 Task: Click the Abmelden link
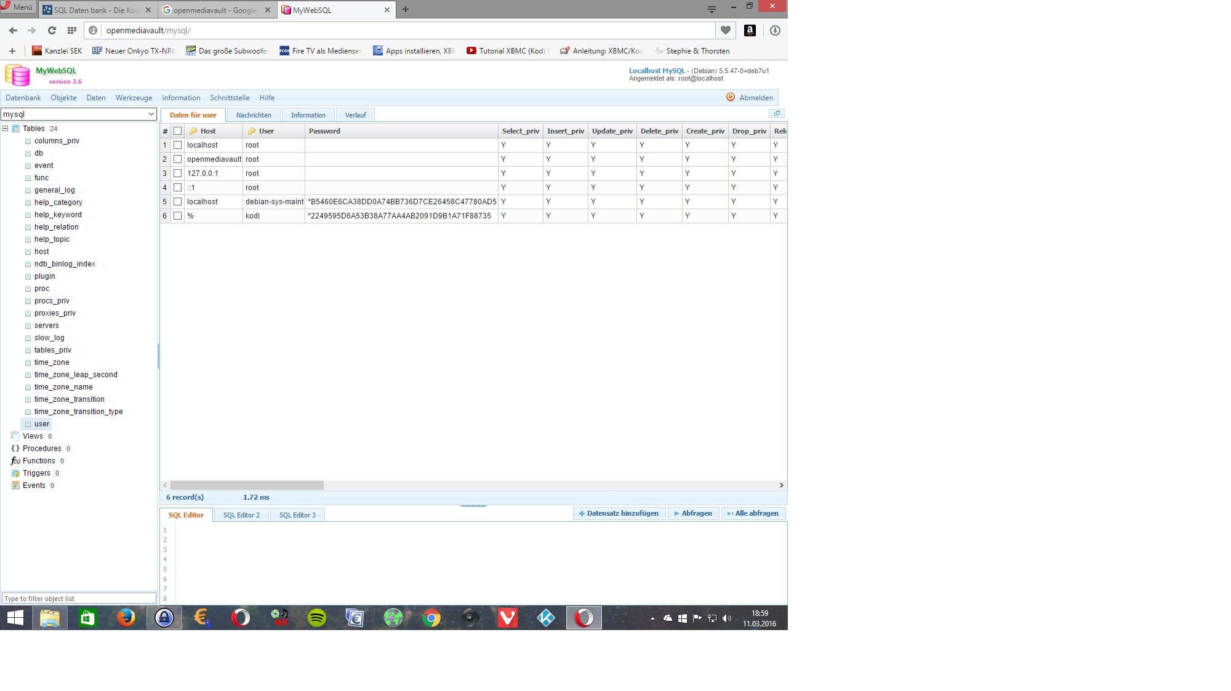[x=756, y=98]
